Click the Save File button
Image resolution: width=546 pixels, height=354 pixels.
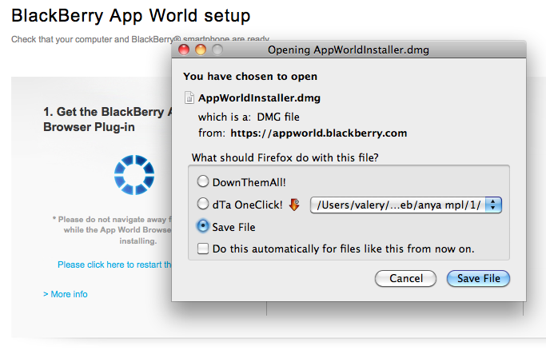pyautogui.click(x=478, y=279)
